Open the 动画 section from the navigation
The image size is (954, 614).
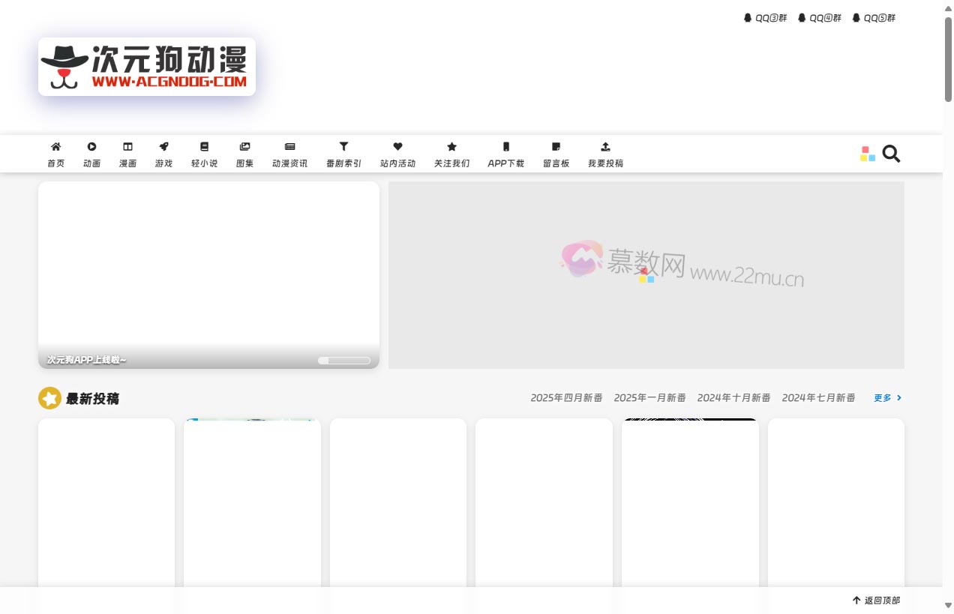(x=91, y=154)
